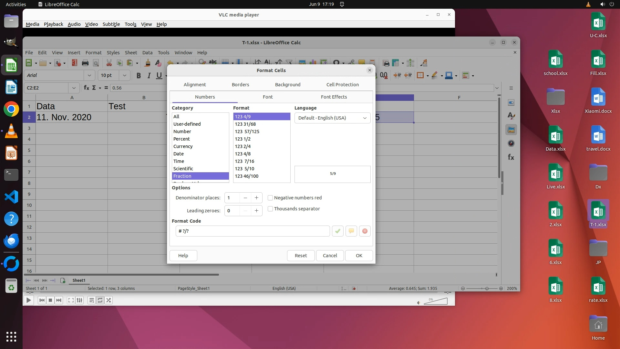The width and height of the screenshot is (620, 349).
Task: Open the Functions panel in sidebar
Action: point(511,157)
